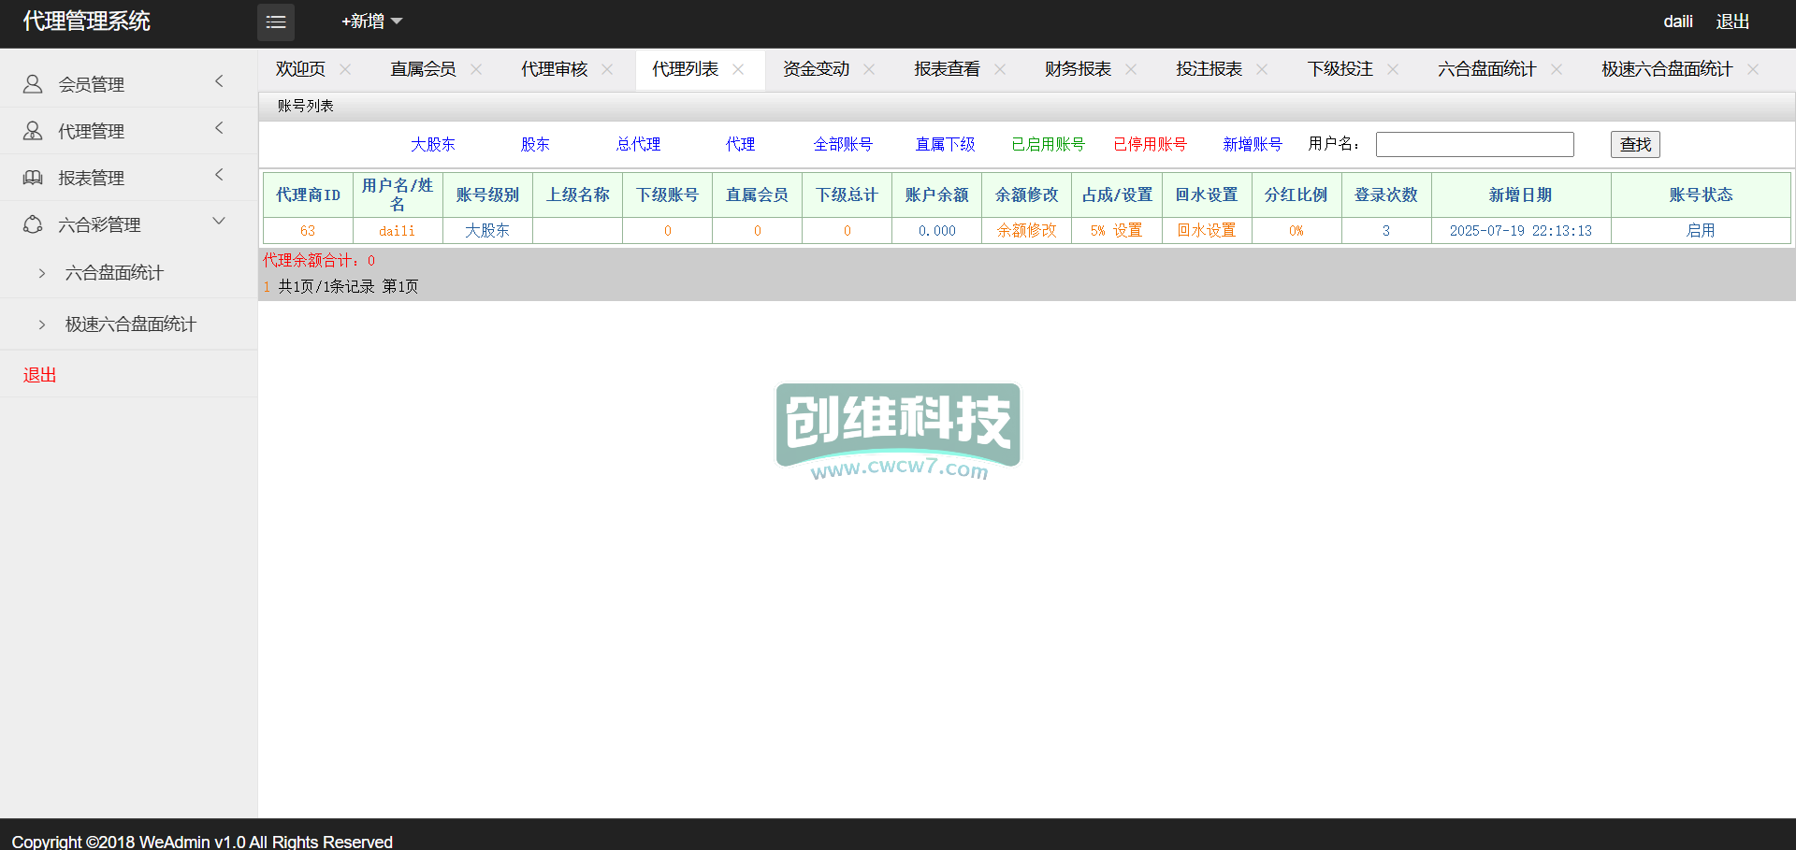Filter by 股东 link

[535, 144]
